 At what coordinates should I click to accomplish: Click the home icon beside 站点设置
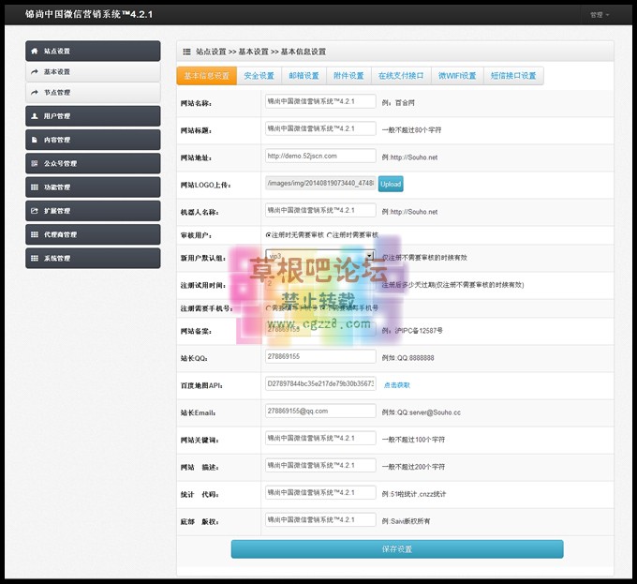36,51
